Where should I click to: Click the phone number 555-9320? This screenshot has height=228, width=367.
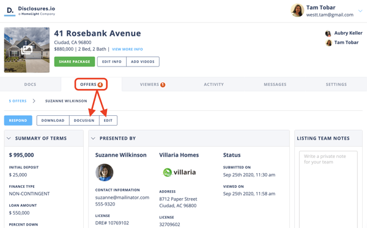pos(105,204)
